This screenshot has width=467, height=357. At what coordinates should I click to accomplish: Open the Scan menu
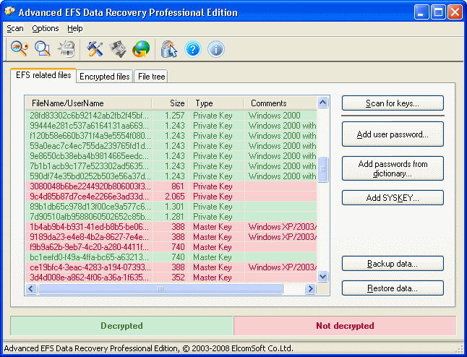[15, 28]
